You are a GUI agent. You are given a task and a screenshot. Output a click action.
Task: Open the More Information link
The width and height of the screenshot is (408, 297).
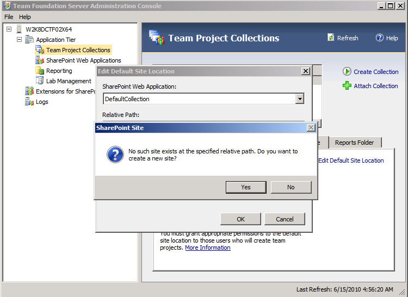coord(208,247)
